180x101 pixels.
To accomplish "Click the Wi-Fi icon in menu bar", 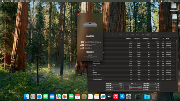I will pos(155,1).
